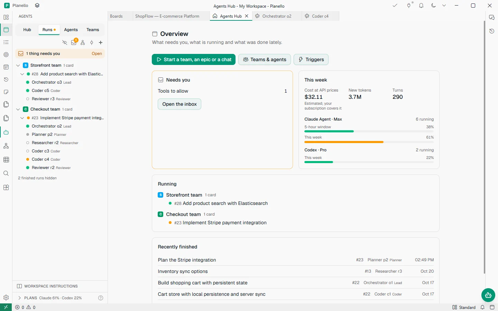Screen dimensions: 498x311
Task: Open the boards layout icon in the left rail
Action: [6, 17]
